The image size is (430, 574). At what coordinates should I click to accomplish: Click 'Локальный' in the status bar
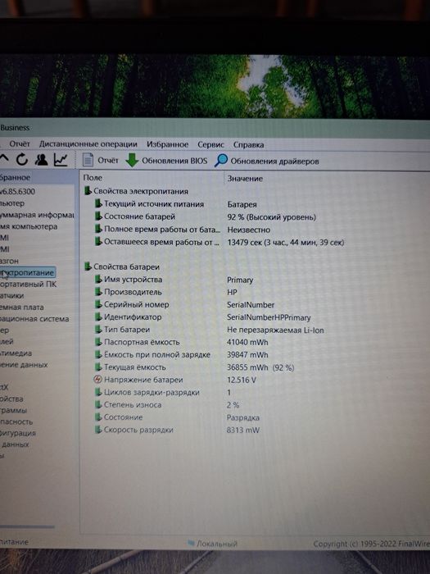coord(217,544)
